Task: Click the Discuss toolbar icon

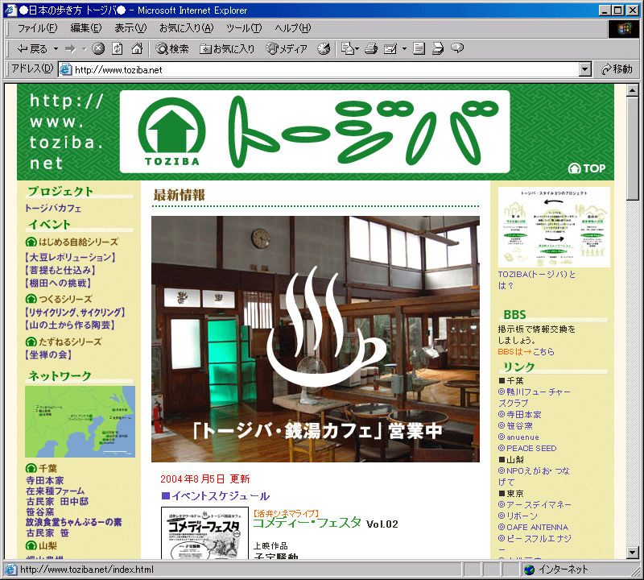Action: [x=419, y=48]
